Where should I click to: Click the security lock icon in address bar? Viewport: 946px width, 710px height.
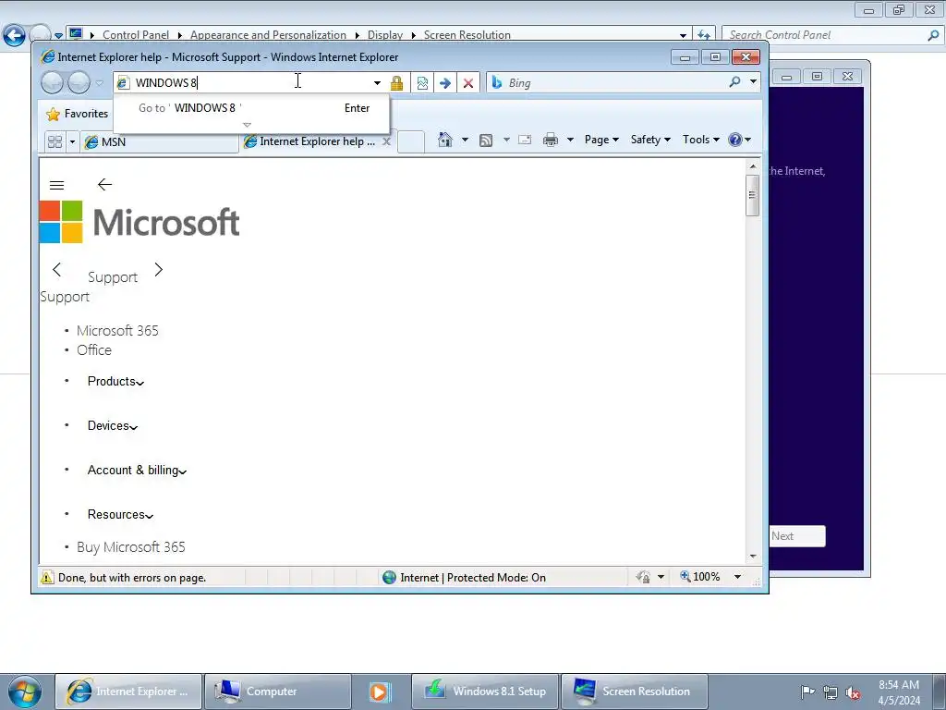pyautogui.click(x=396, y=82)
